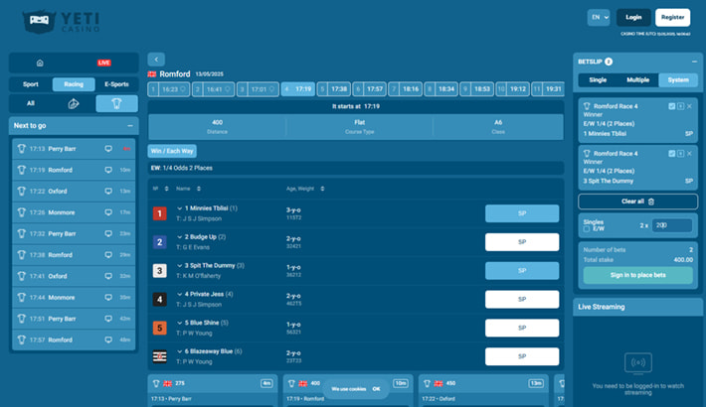The image size is (706, 407).
Task: Select SP odds for Blazeaway Blue
Action: [x=522, y=356]
